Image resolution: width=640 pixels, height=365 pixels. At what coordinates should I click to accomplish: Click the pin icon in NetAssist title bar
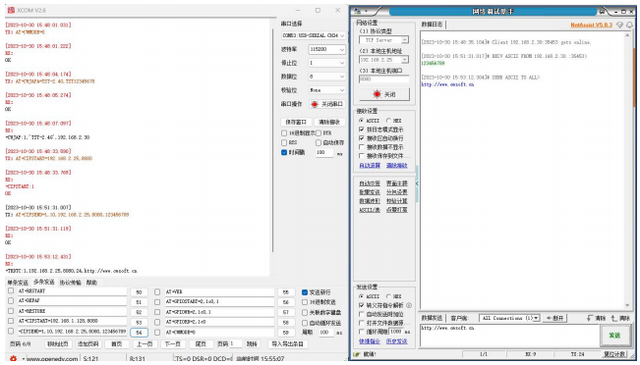(x=602, y=12)
